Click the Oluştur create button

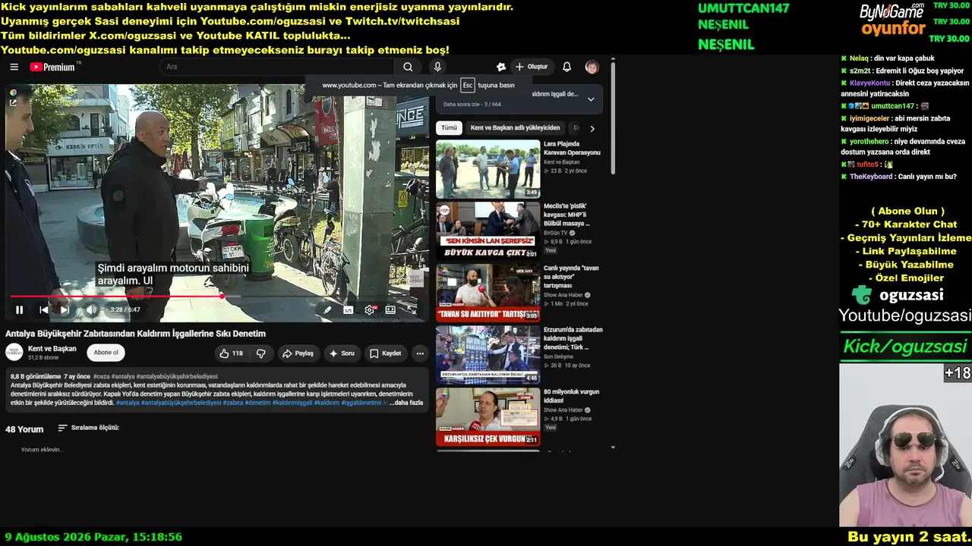click(531, 67)
